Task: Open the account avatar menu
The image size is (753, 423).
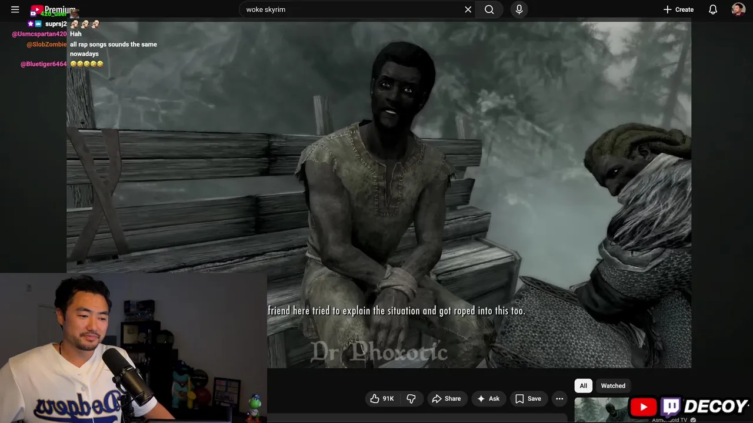Action: [738, 9]
